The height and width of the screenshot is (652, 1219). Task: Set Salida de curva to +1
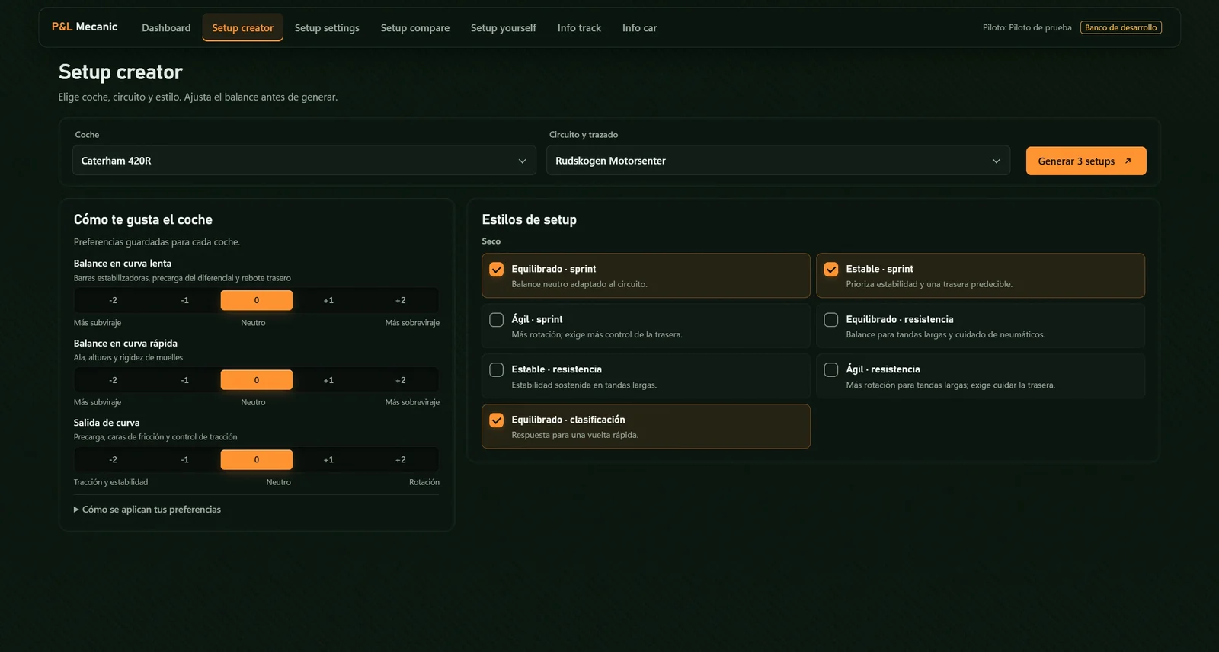pos(328,459)
